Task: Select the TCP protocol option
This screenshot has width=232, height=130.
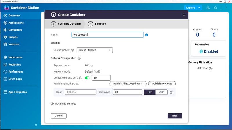Action: 150,92
